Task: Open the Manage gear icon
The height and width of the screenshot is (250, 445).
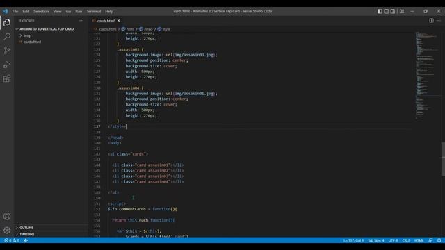Action: coord(7,230)
